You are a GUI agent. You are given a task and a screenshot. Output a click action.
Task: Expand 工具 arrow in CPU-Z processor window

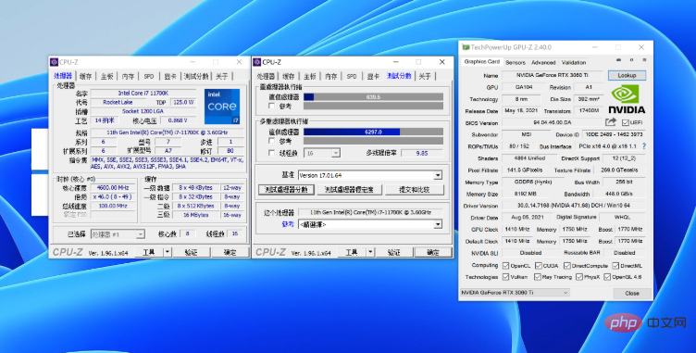tap(168, 252)
